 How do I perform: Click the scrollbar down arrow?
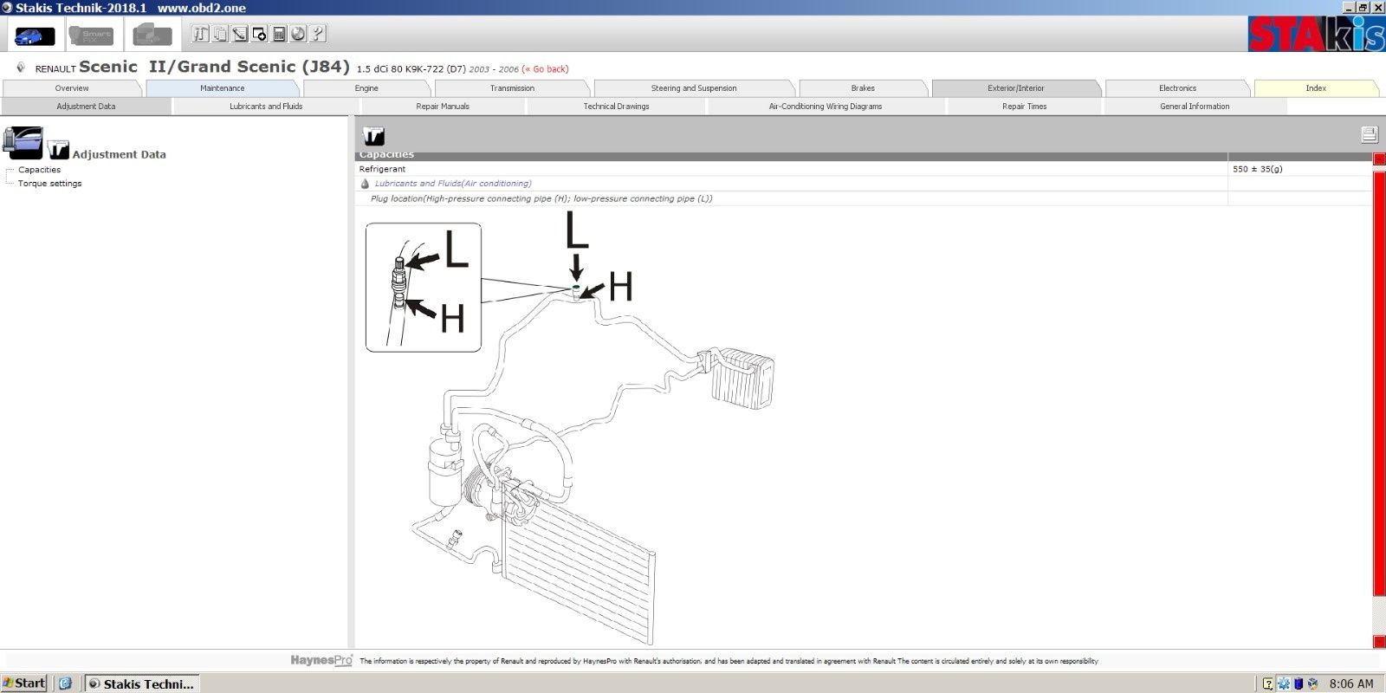pos(1379,642)
